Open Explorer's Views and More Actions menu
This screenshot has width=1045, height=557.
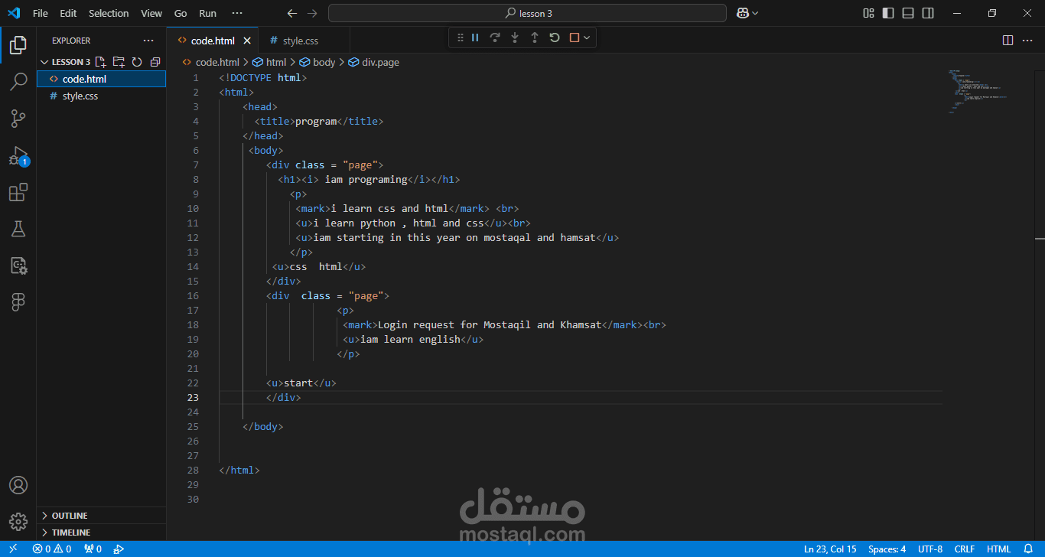pos(148,41)
